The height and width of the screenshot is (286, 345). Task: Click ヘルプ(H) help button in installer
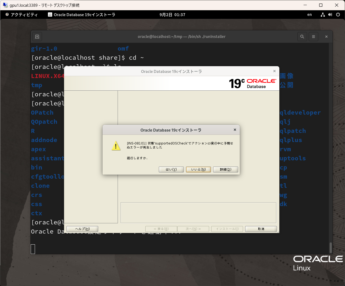[x=82, y=229]
